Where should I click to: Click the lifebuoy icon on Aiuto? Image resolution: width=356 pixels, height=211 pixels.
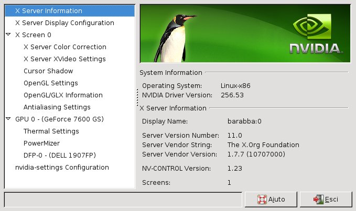tap(262, 199)
